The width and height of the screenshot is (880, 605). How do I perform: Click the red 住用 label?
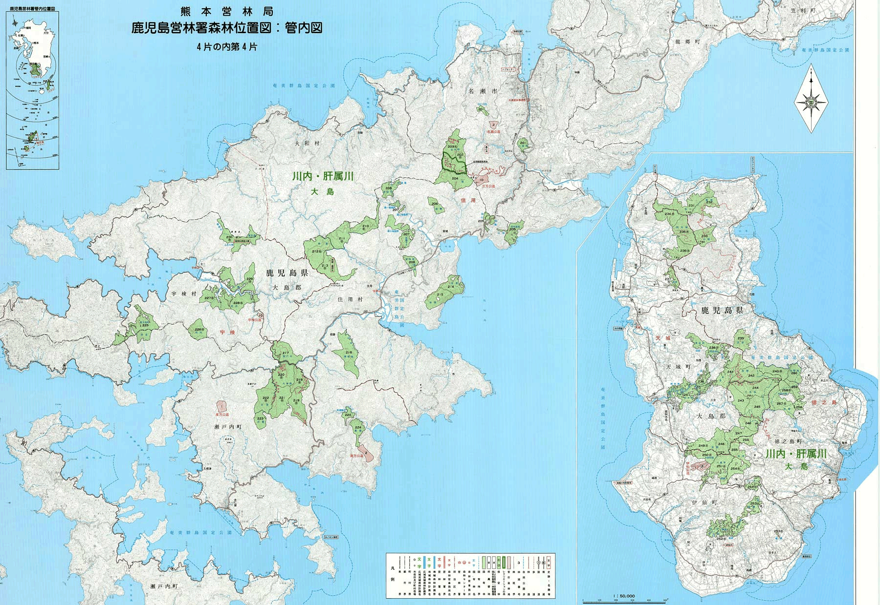pos(468,200)
